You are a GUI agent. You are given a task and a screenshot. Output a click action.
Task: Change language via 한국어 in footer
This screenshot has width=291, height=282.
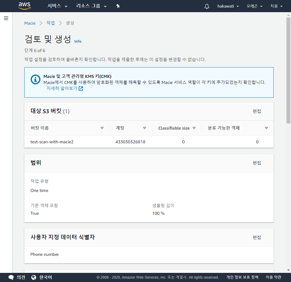(46, 277)
